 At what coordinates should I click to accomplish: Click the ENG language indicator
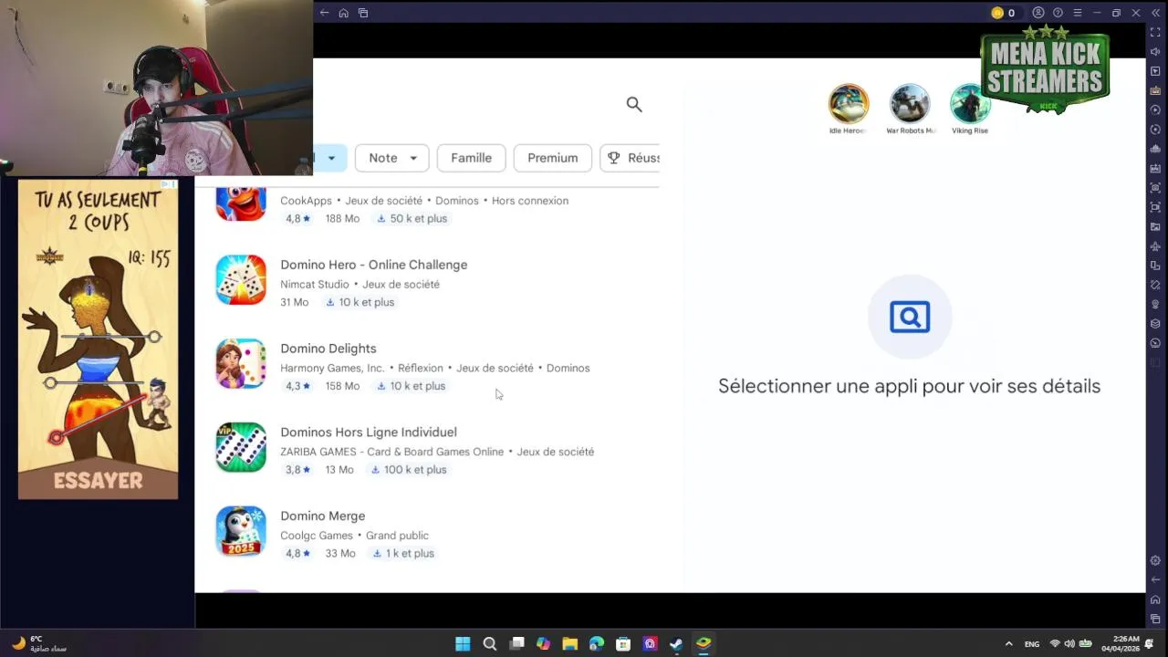(1032, 644)
